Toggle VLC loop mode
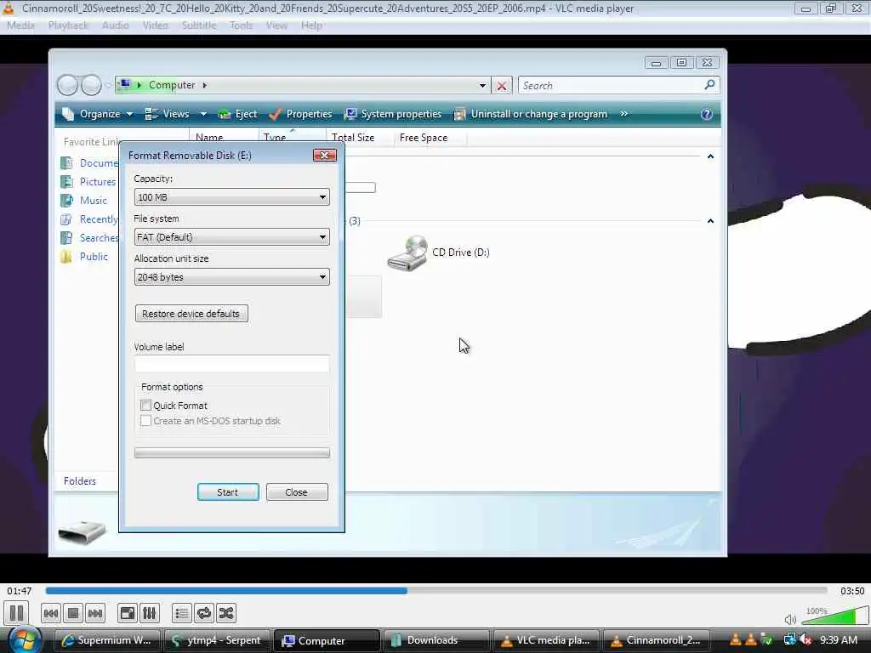The image size is (871, 653). tap(204, 614)
